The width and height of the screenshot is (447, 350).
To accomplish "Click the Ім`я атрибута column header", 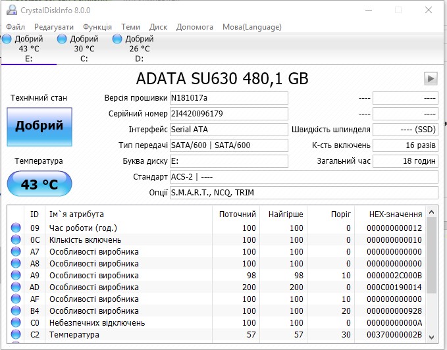I will [129, 214].
